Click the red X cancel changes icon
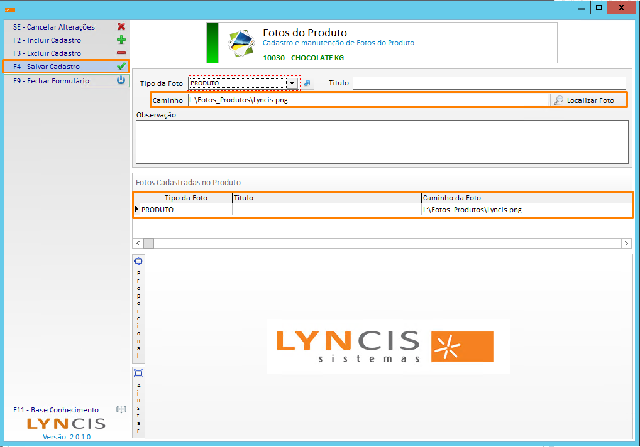640x447 pixels. [x=121, y=27]
